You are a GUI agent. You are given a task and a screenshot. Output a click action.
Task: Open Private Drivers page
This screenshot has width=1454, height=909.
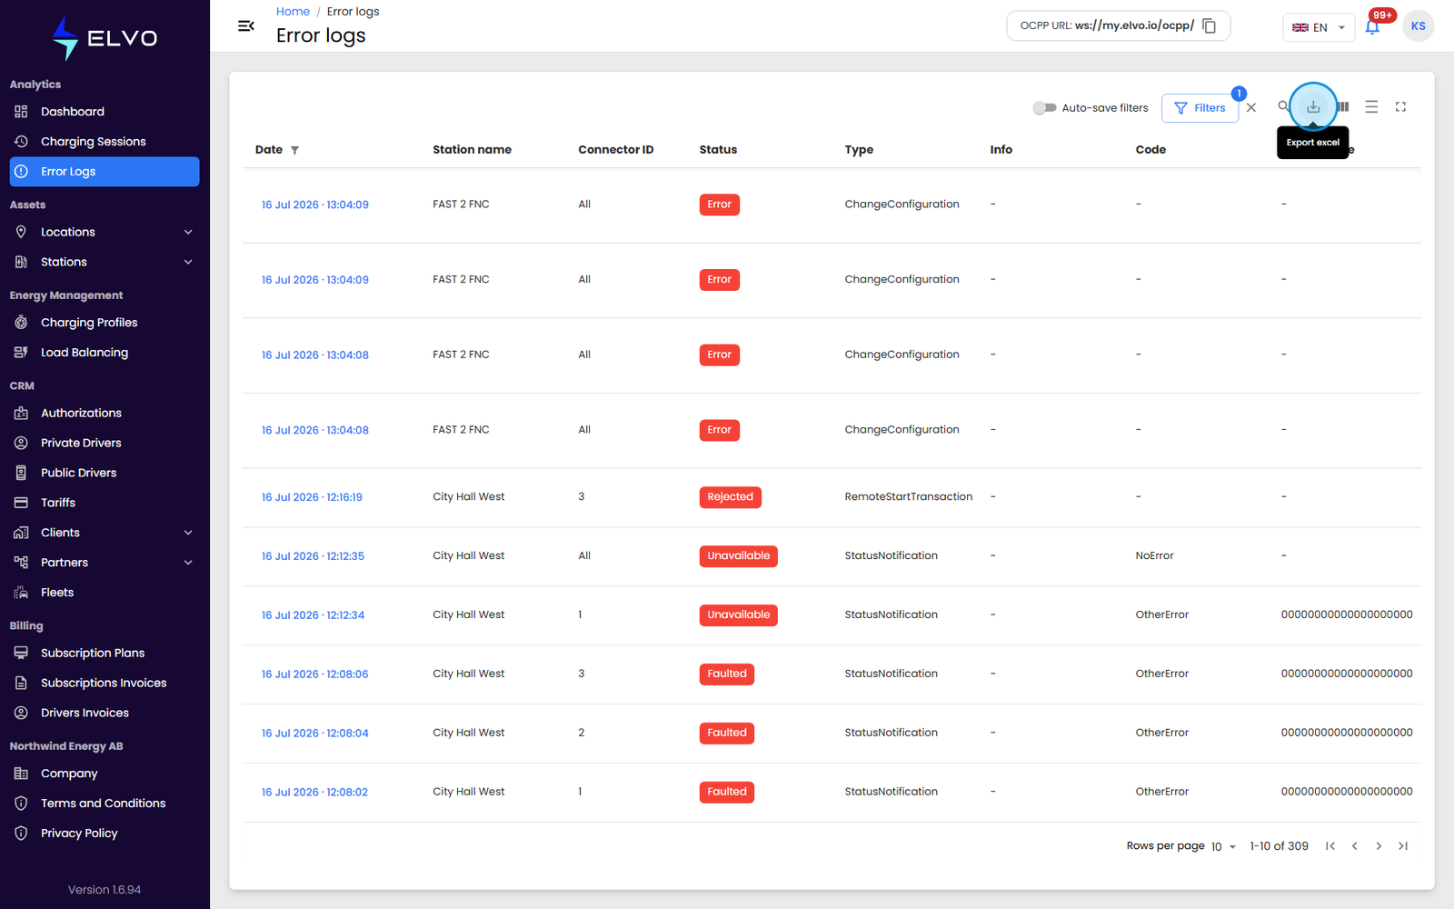(105, 443)
